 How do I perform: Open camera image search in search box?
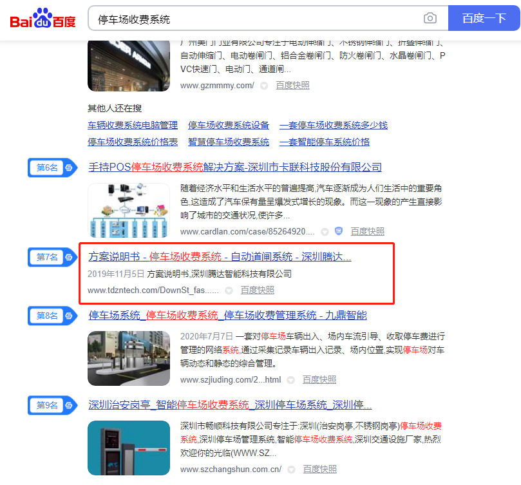430,18
